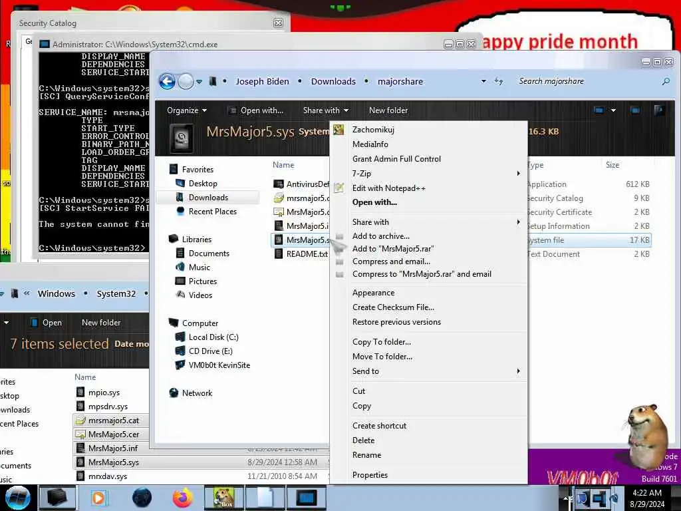
Task: Click New folder in majorshare toolbar
Action: pyautogui.click(x=388, y=110)
